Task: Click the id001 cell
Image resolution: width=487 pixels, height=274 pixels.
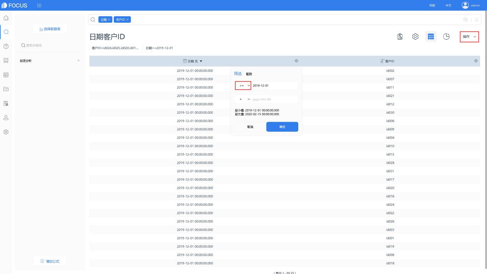Action: point(390,238)
